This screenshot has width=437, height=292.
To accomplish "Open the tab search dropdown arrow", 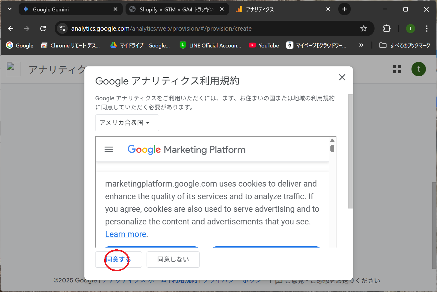I will click(10, 9).
